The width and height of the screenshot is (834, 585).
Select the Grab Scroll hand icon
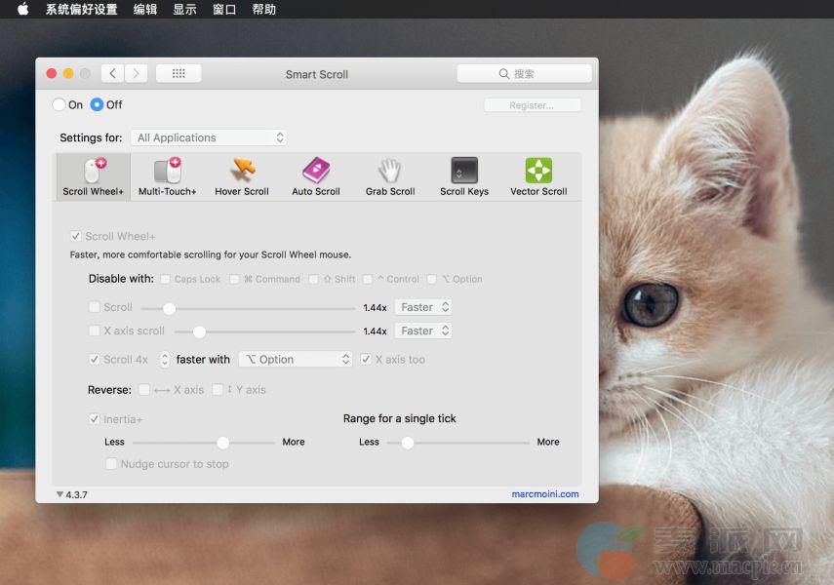390,172
